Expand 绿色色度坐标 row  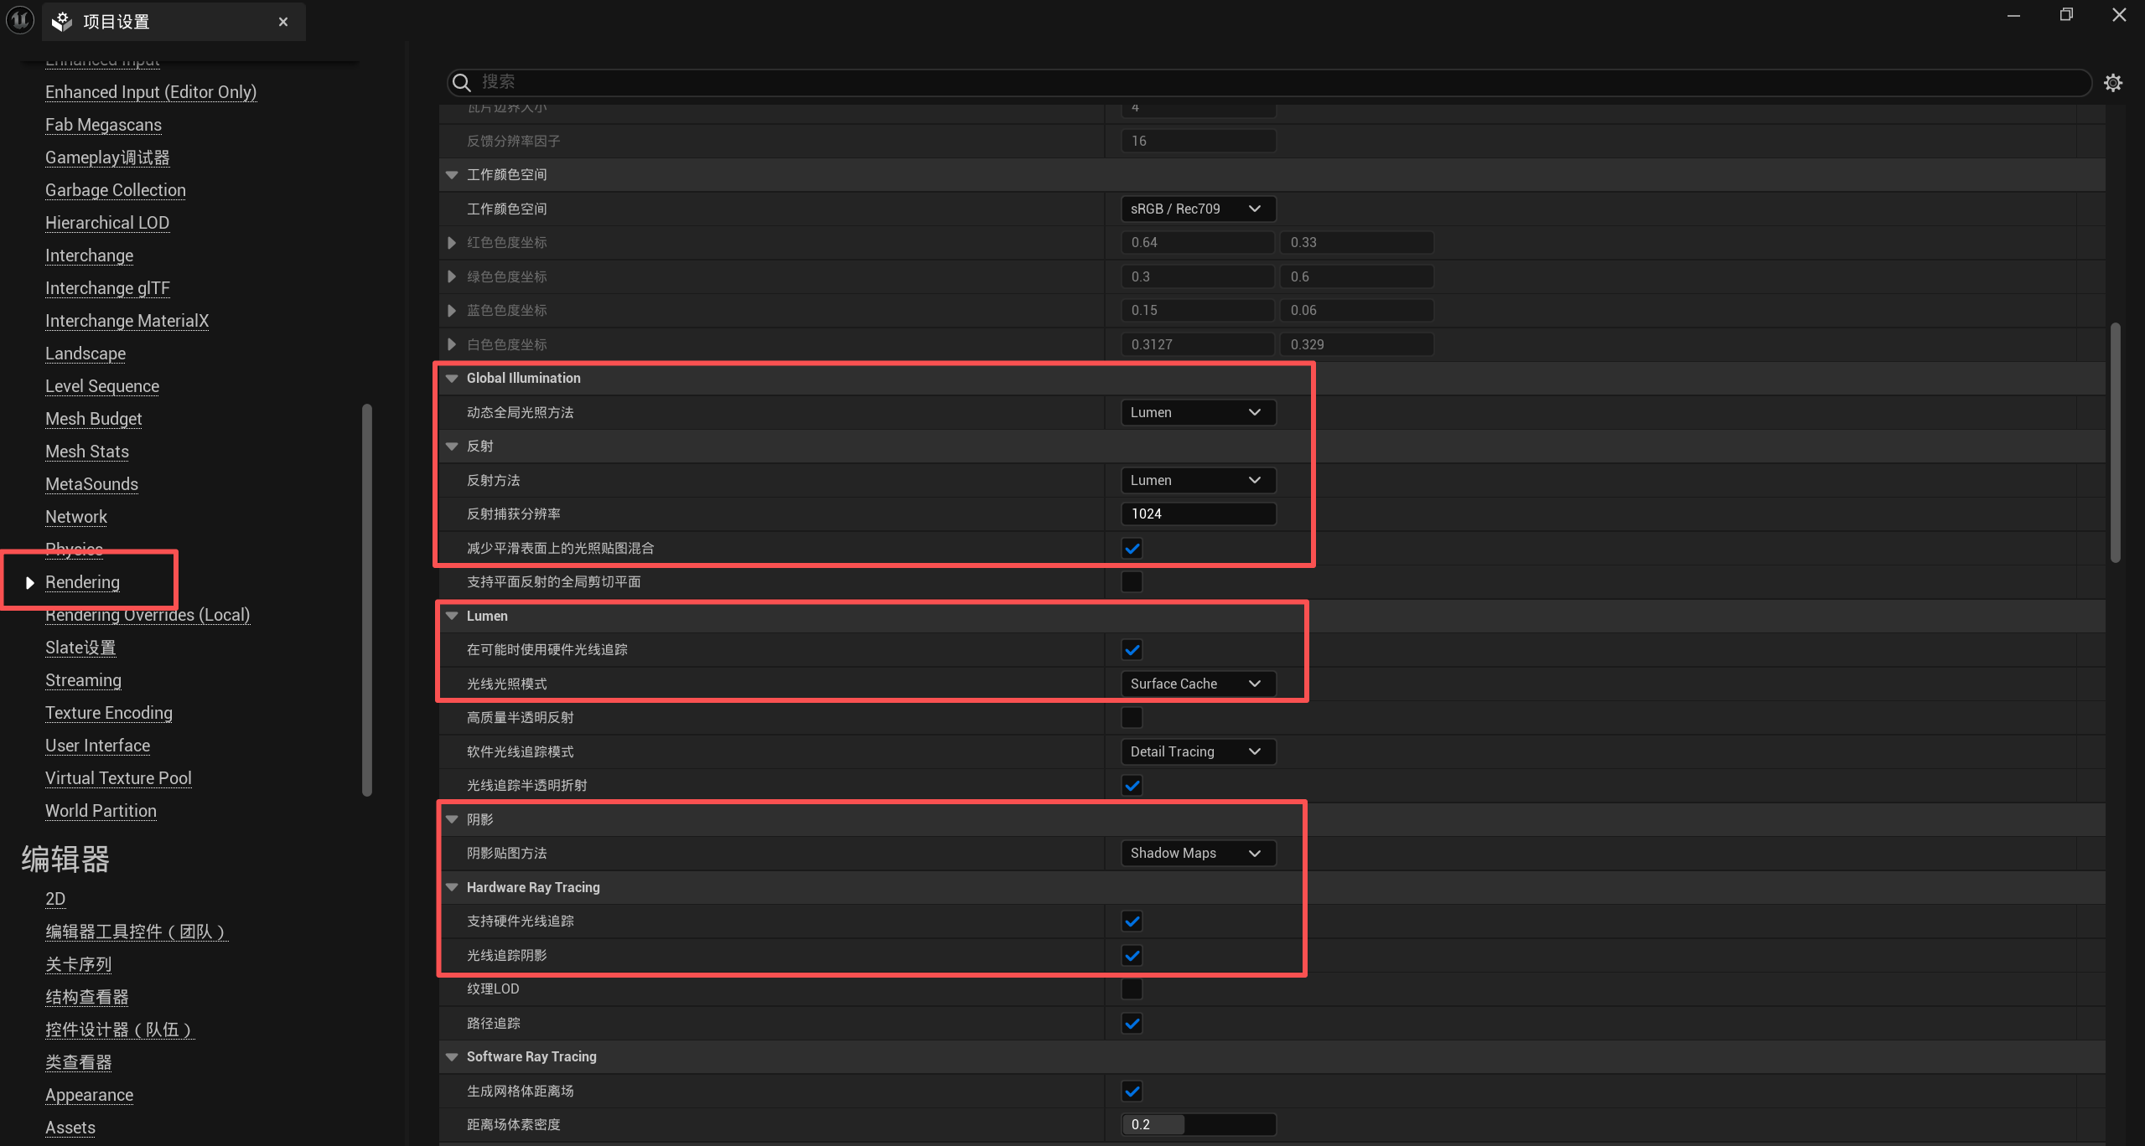(452, 276)
